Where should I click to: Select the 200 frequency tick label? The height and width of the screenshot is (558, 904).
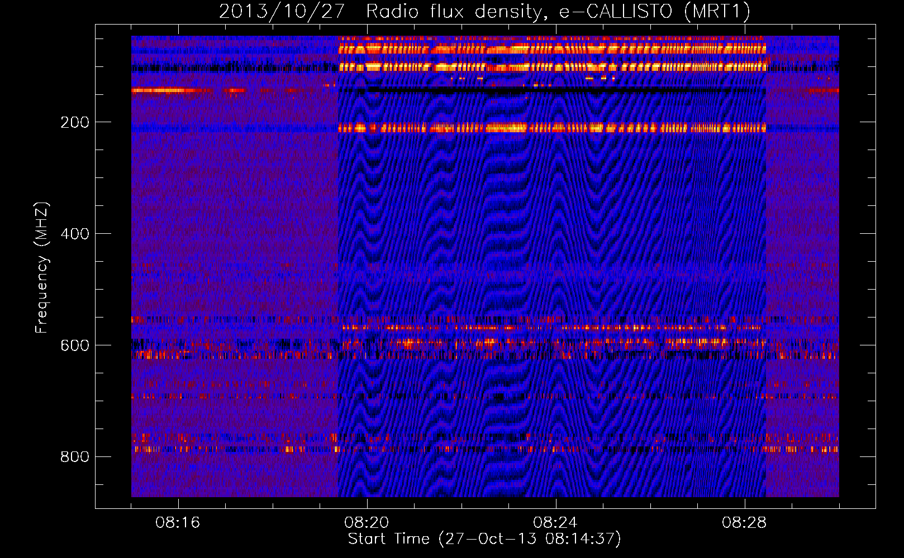coord(75,122)
